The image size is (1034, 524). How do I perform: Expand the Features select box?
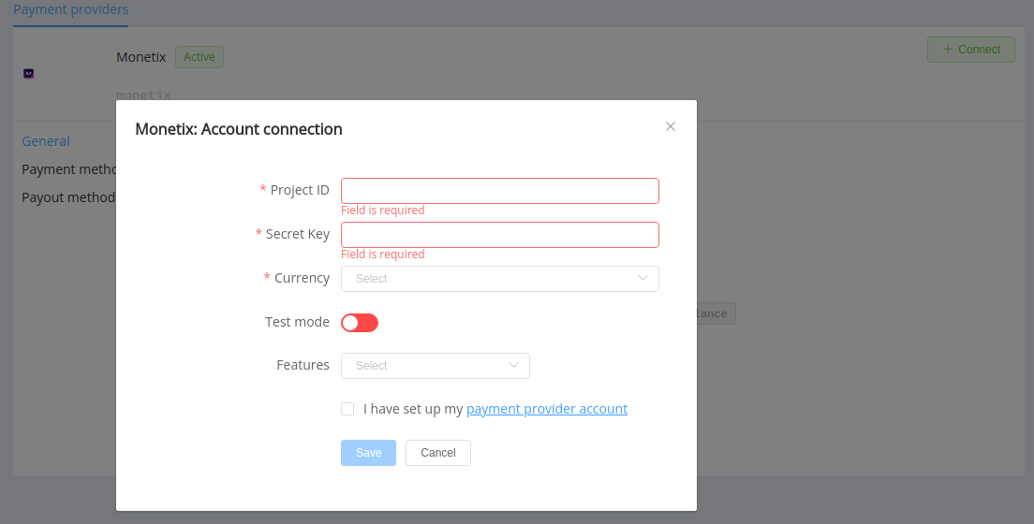click(436, 366)
